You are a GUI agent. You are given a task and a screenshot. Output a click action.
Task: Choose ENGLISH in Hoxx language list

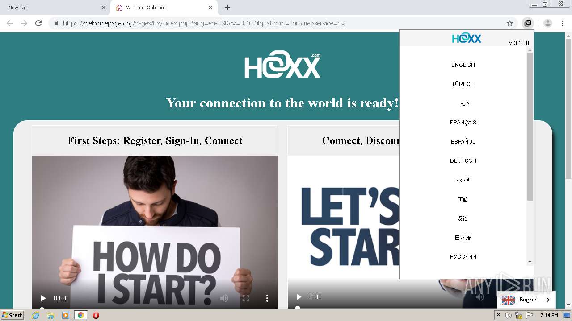463,65
